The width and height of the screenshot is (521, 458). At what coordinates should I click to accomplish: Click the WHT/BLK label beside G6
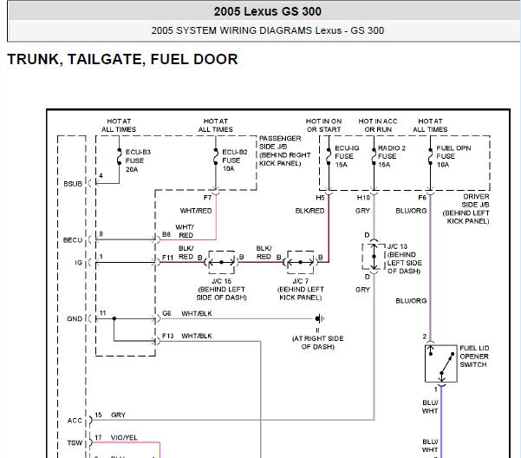(x=197, y=313)
